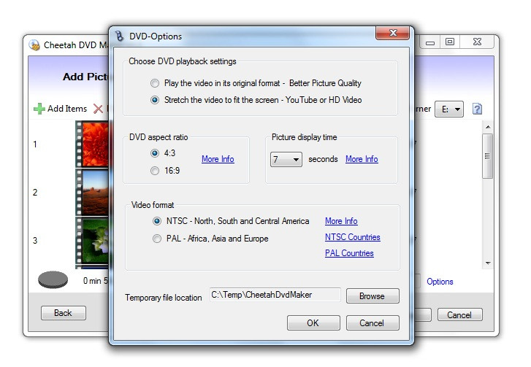Image resolution: width=531 pixels, height=367 pixels.
Task: Maximize the Cheetah DVD Maker window
Action: (450, 42)
